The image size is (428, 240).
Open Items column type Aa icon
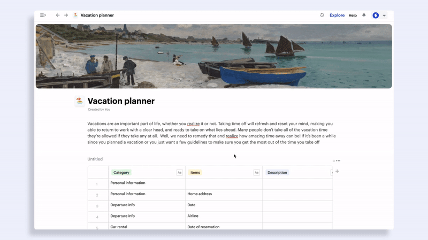click(256, 173)
